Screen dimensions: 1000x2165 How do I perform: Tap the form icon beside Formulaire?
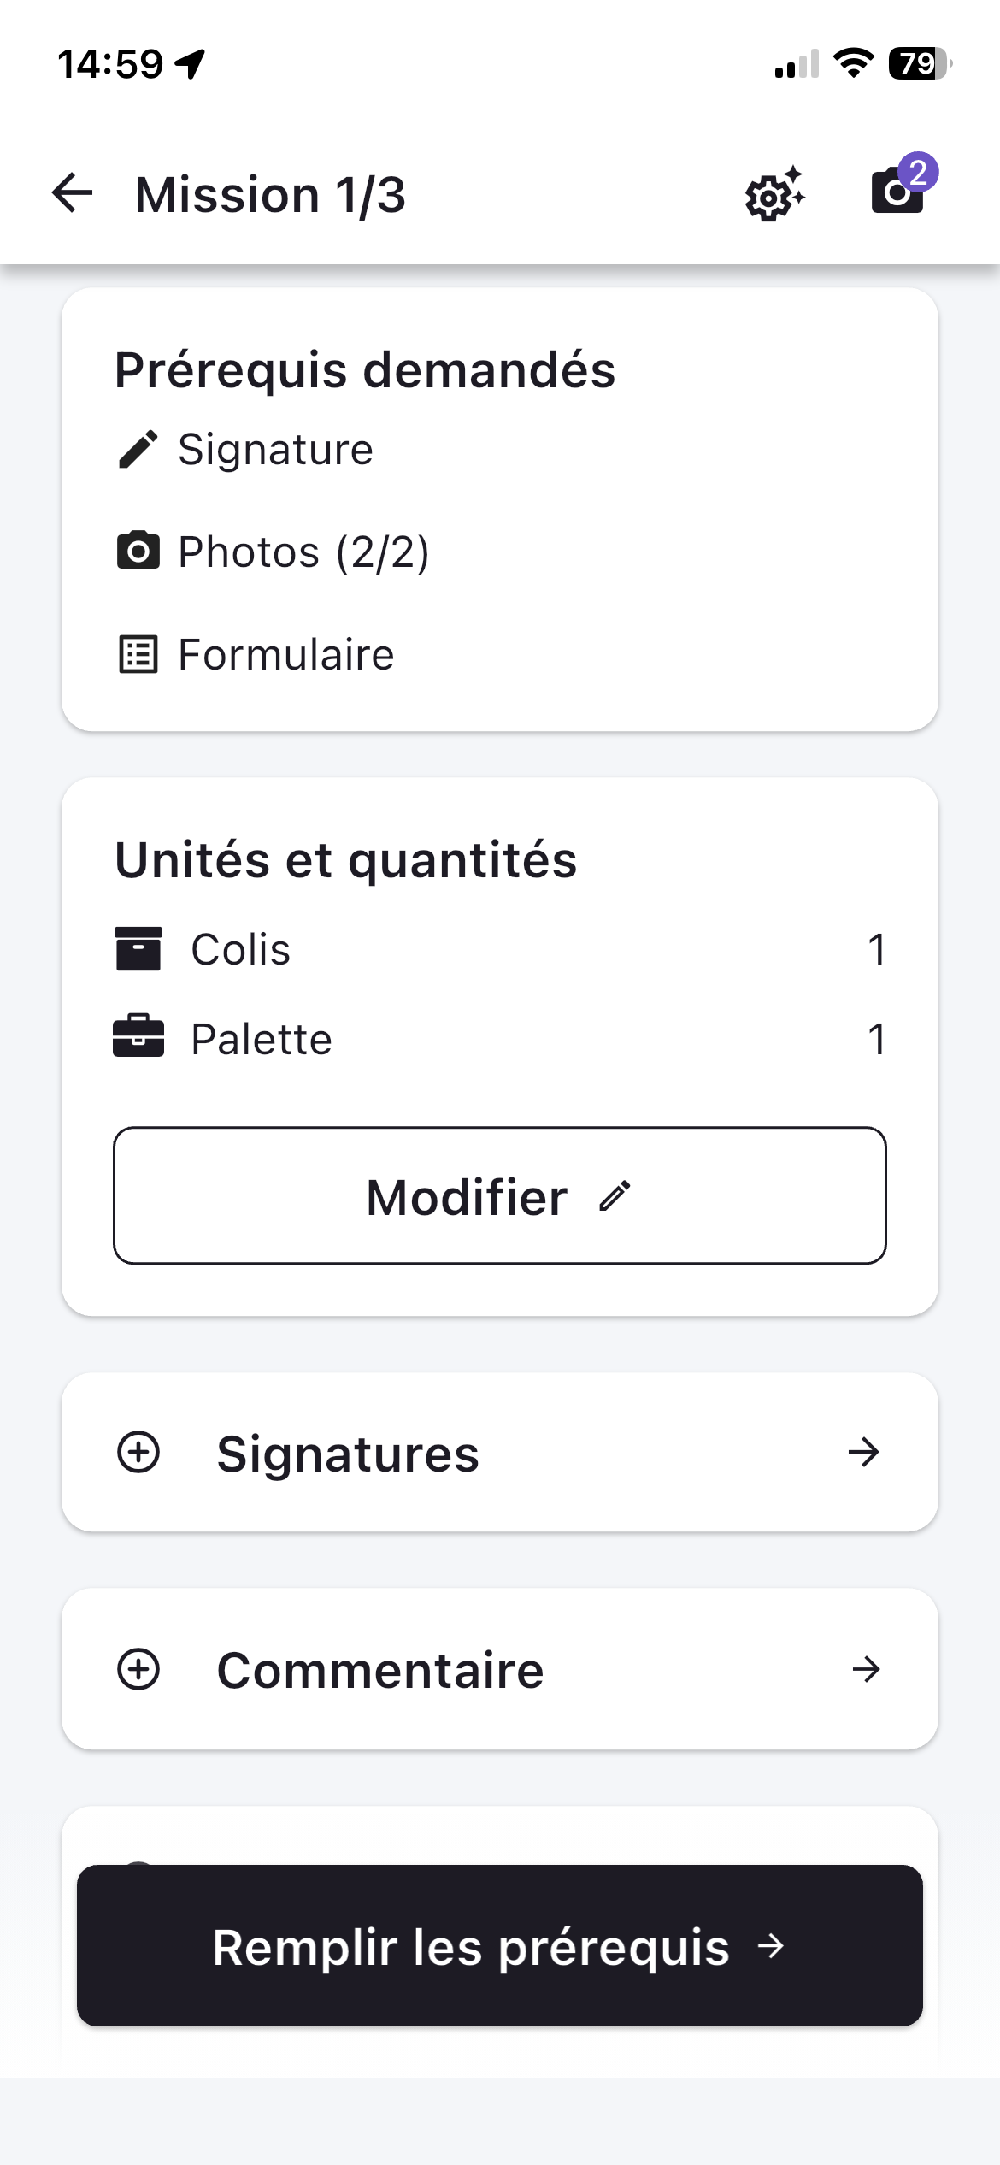click(138, 655)
